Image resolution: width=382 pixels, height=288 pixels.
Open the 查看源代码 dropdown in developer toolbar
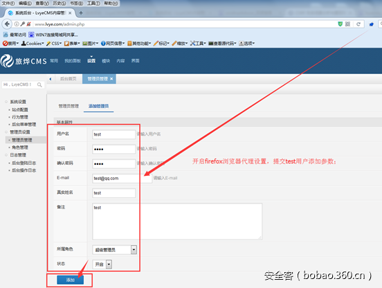coord(222,44)
